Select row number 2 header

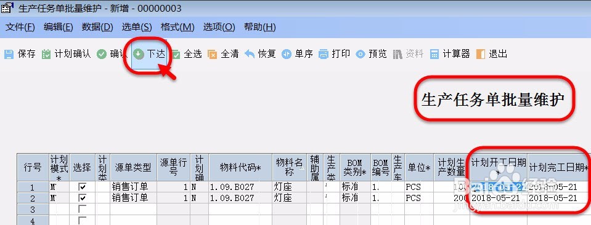33,198
